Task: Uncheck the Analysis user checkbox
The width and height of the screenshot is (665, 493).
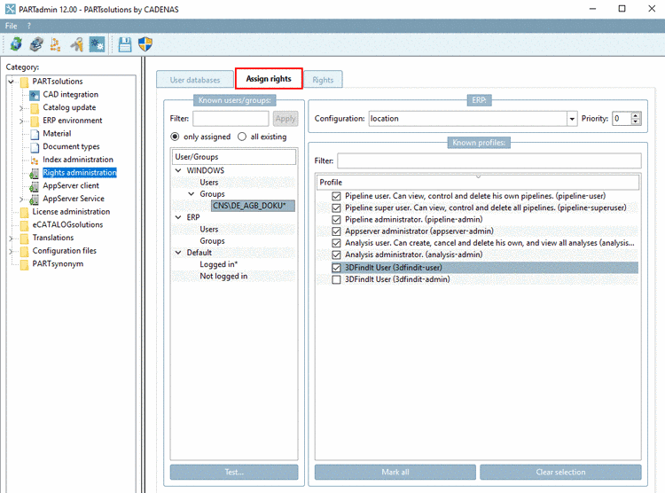Action: [x=336, y=243]
